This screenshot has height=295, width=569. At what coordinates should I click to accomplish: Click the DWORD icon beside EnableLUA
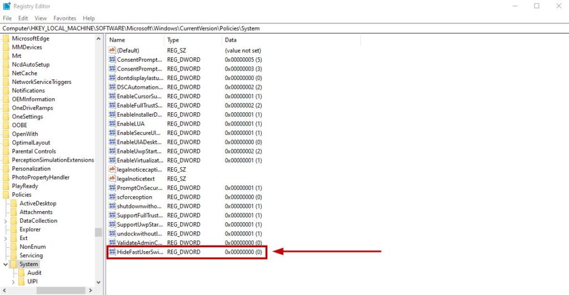(112, 123)
